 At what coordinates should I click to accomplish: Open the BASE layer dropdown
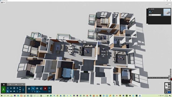click(x=155, y=15)
